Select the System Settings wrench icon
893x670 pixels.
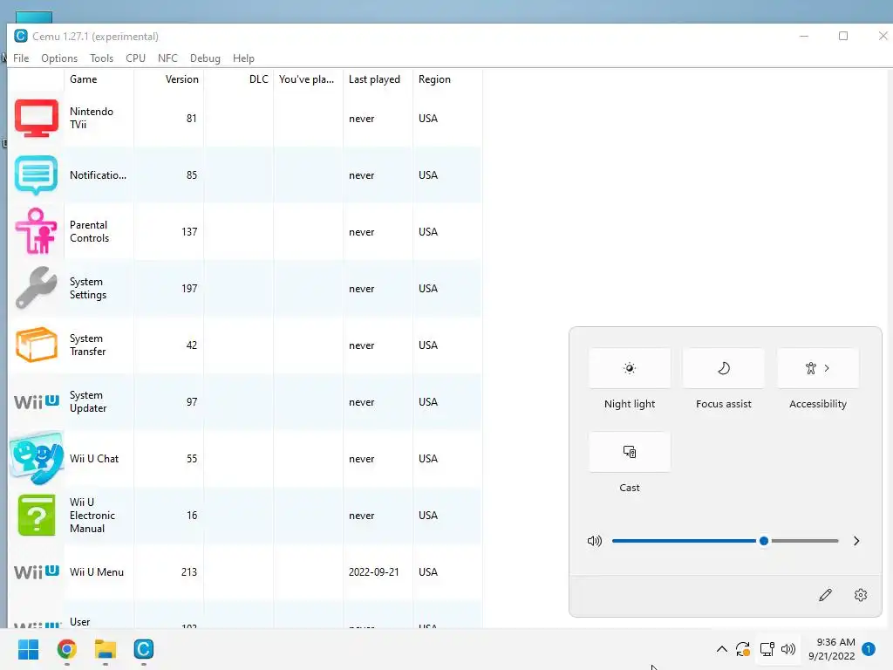click(x=37, y=288)
